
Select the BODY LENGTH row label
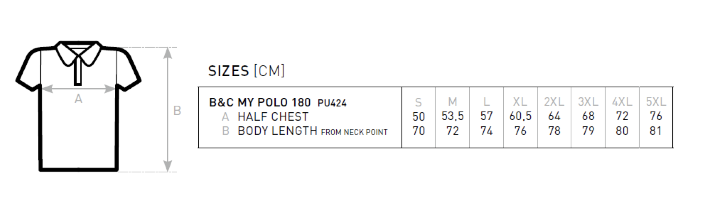click(277, 131)
